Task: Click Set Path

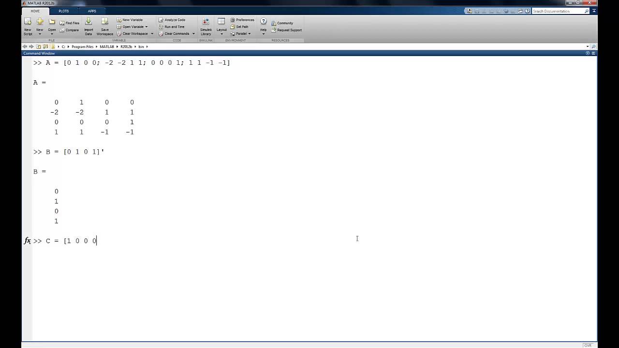Action: coord(239,27)
